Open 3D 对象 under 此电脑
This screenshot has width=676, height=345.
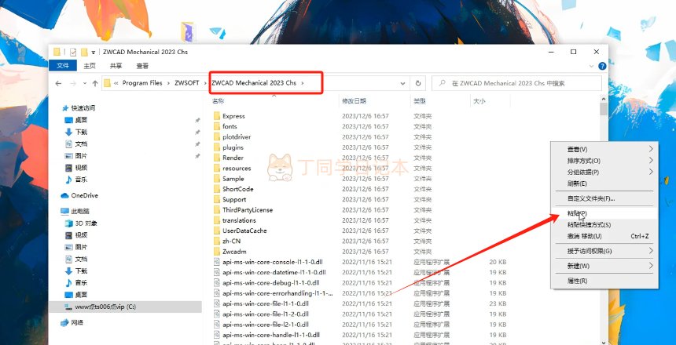86,223
